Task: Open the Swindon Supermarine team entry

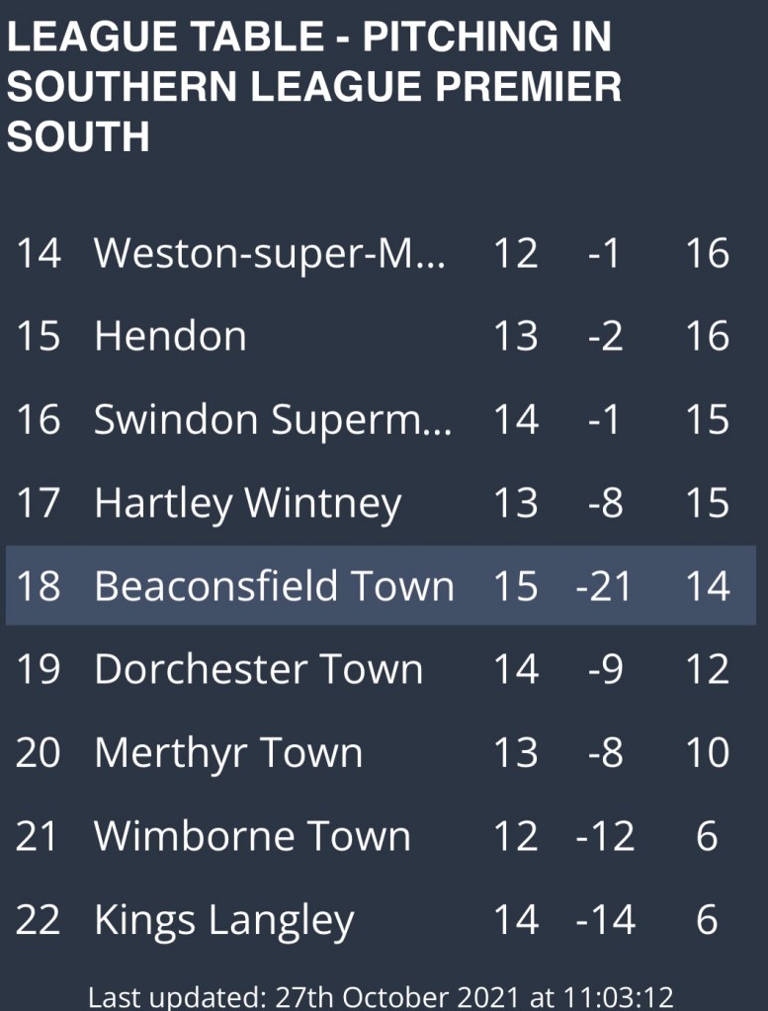Action: coord(273,420)
